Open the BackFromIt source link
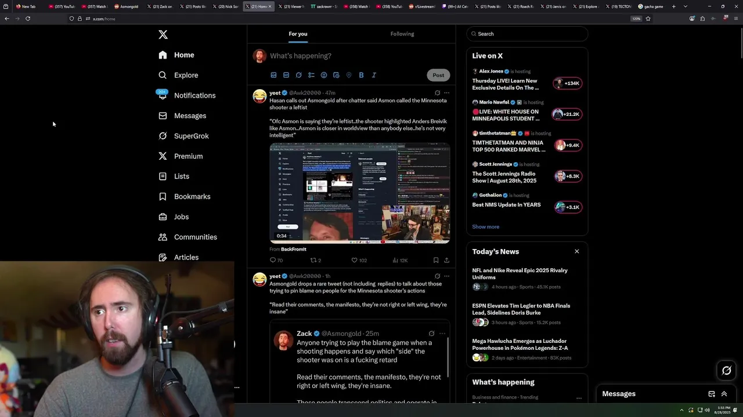The height and width of the screenshot is (417, 743). point(294,249)
